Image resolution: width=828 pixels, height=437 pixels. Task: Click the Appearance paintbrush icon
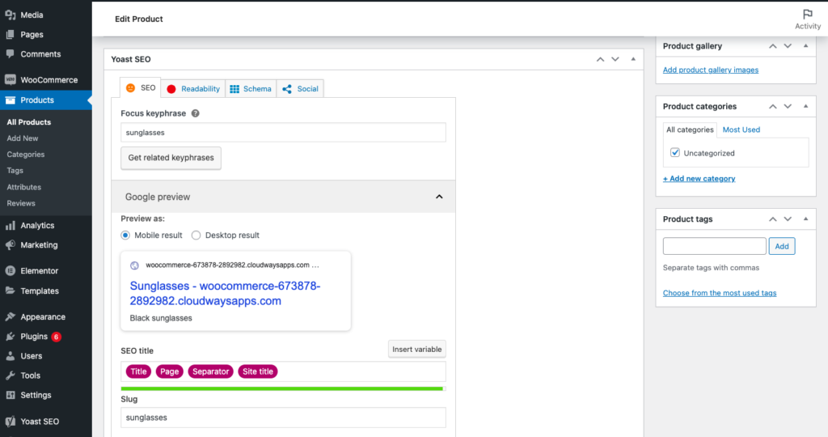click(10, 316)
